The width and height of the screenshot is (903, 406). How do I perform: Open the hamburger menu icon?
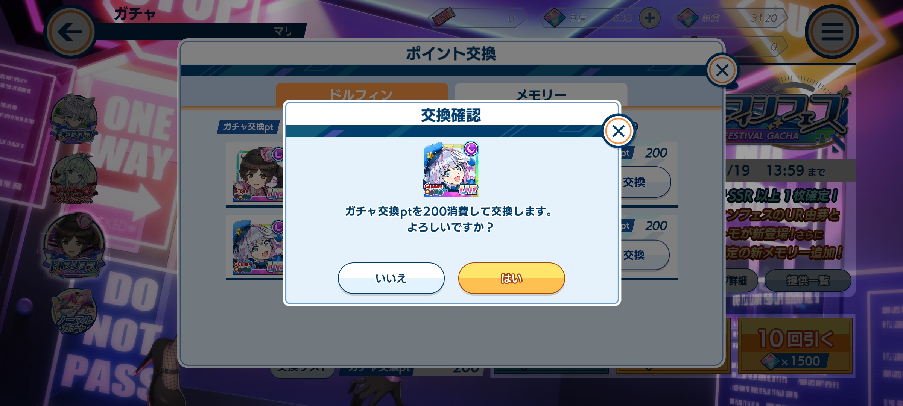[832, 32]
